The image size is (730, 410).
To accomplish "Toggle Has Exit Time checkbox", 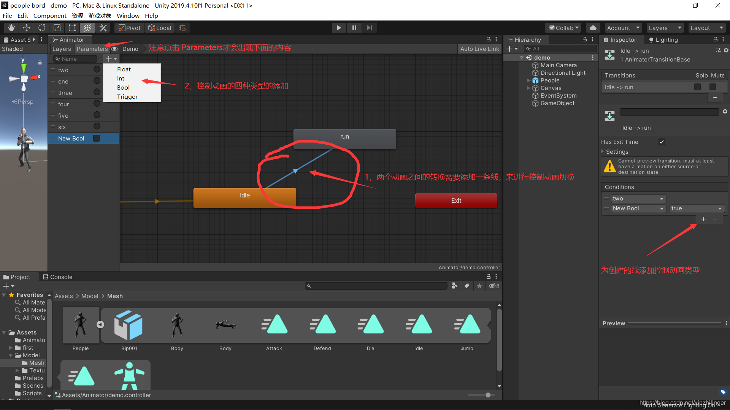I will (662, 142).
